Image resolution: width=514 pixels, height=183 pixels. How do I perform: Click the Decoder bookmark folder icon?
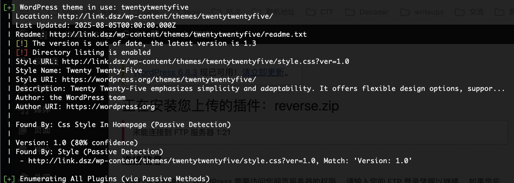(350, 12)
